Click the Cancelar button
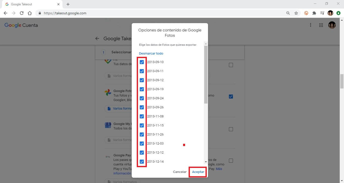Image resolution: width=344 pixels, height=183 pixels. (x=180, y=172)
